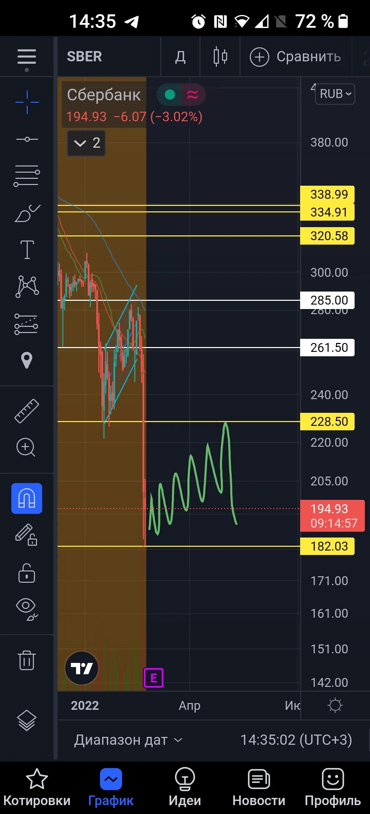The image size is (370, 814).
Task: Click the Сбербанк chart title
Action: pos(104,95)
